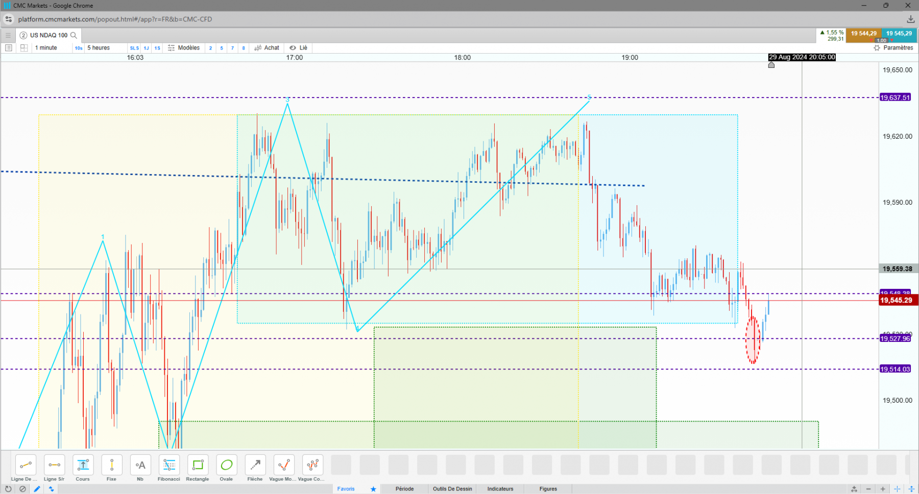Toggle the crosshair cursor at bottom right
The width and height of the screenshot is (919, 494).
(x=897, y=489)
